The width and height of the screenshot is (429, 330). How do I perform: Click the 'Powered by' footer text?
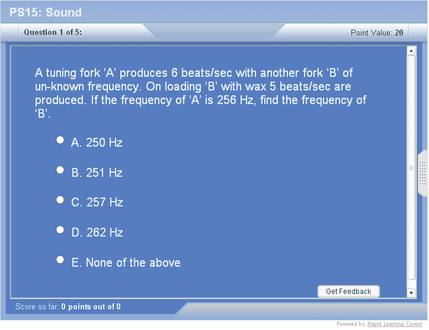coord(351,324)
